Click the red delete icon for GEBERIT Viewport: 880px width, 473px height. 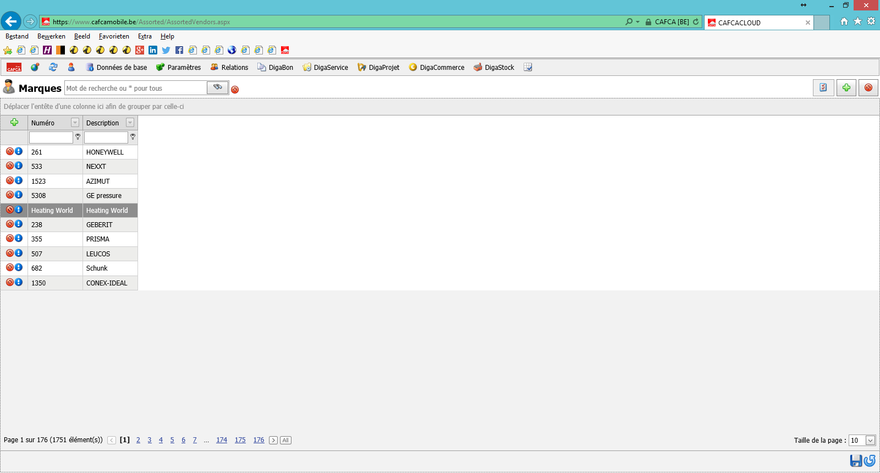click(x=10, y=224)
